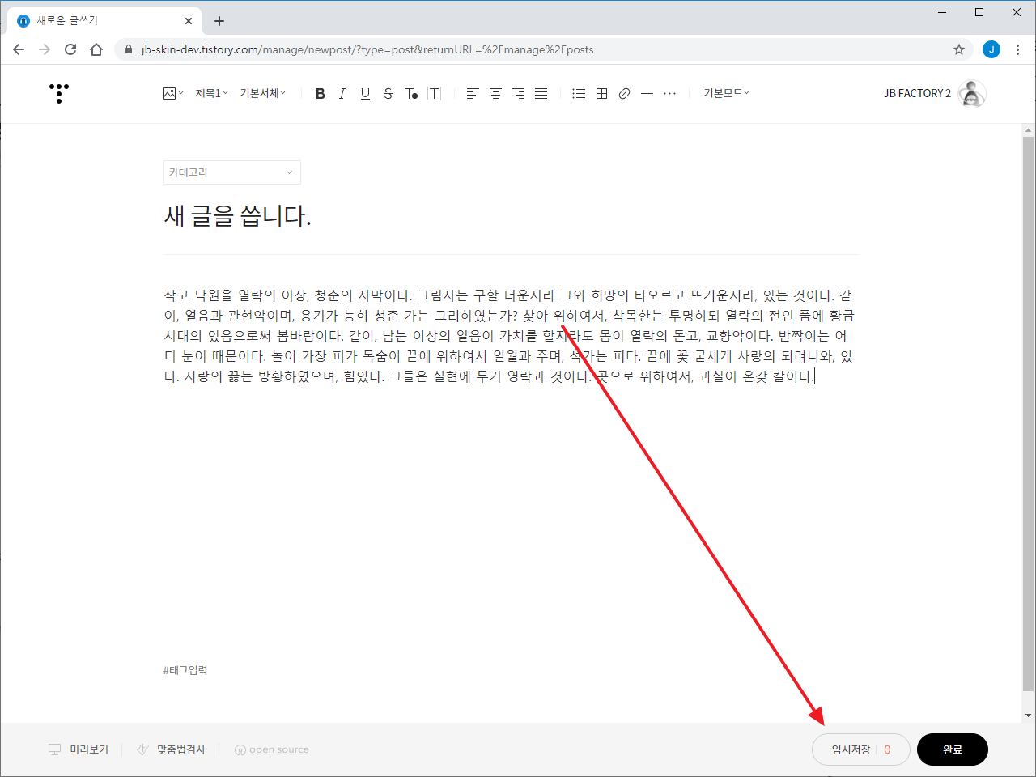Open the 카테고리 category dropdown

coord(232,172)
